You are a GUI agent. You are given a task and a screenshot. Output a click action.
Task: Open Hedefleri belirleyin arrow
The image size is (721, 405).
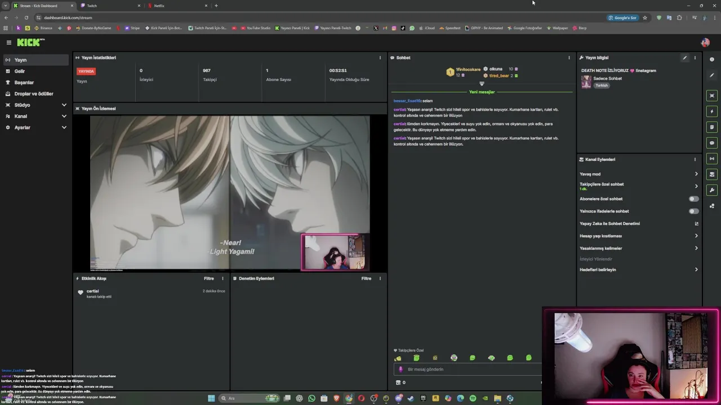(696, 269)
